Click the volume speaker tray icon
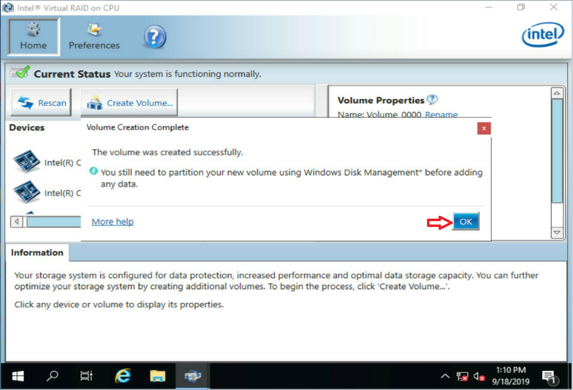 pos(479,376)
